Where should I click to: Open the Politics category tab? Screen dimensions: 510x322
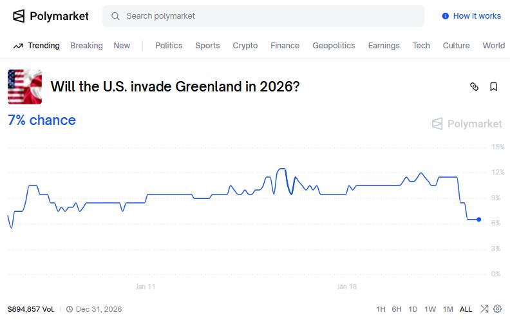169,46
